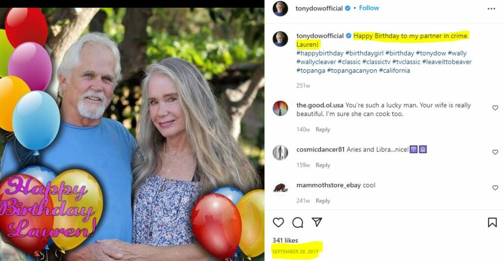Like the.good.ol.usa comment heart
Viewport: 503px width, 261px height.
click(495, 108)
